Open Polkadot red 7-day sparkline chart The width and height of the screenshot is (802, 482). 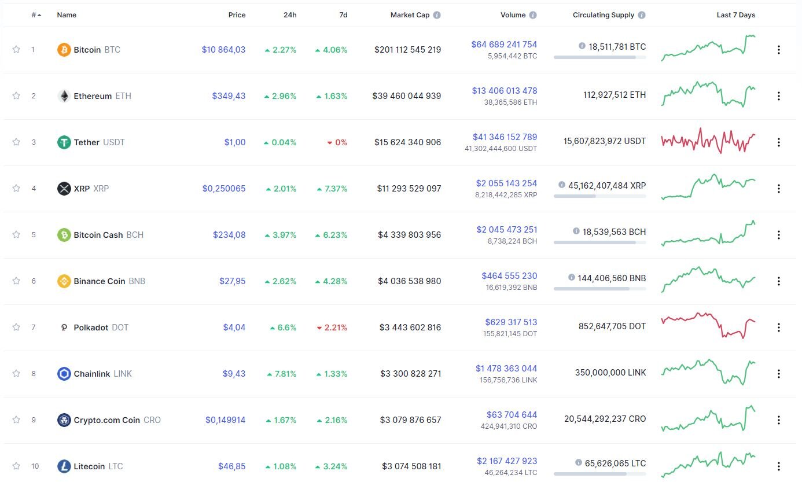pyautogui.click(x=708, y=325)
